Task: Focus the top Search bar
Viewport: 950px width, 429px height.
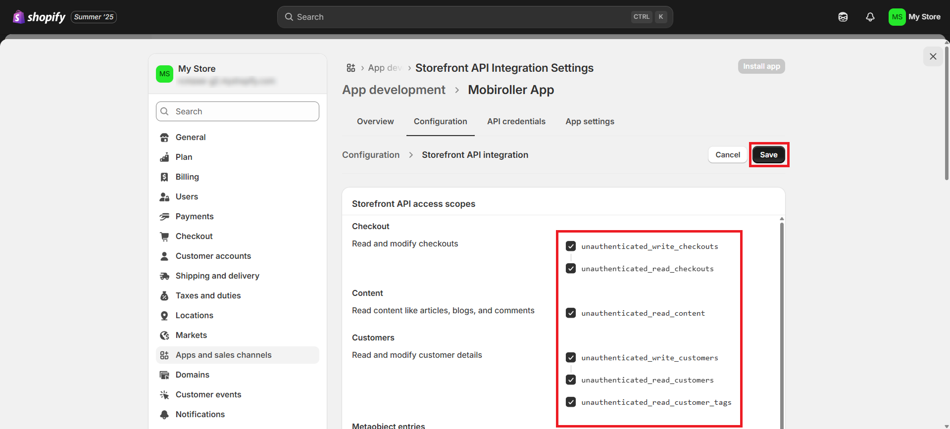Action: pyautogui.click(x=475, y=17)
